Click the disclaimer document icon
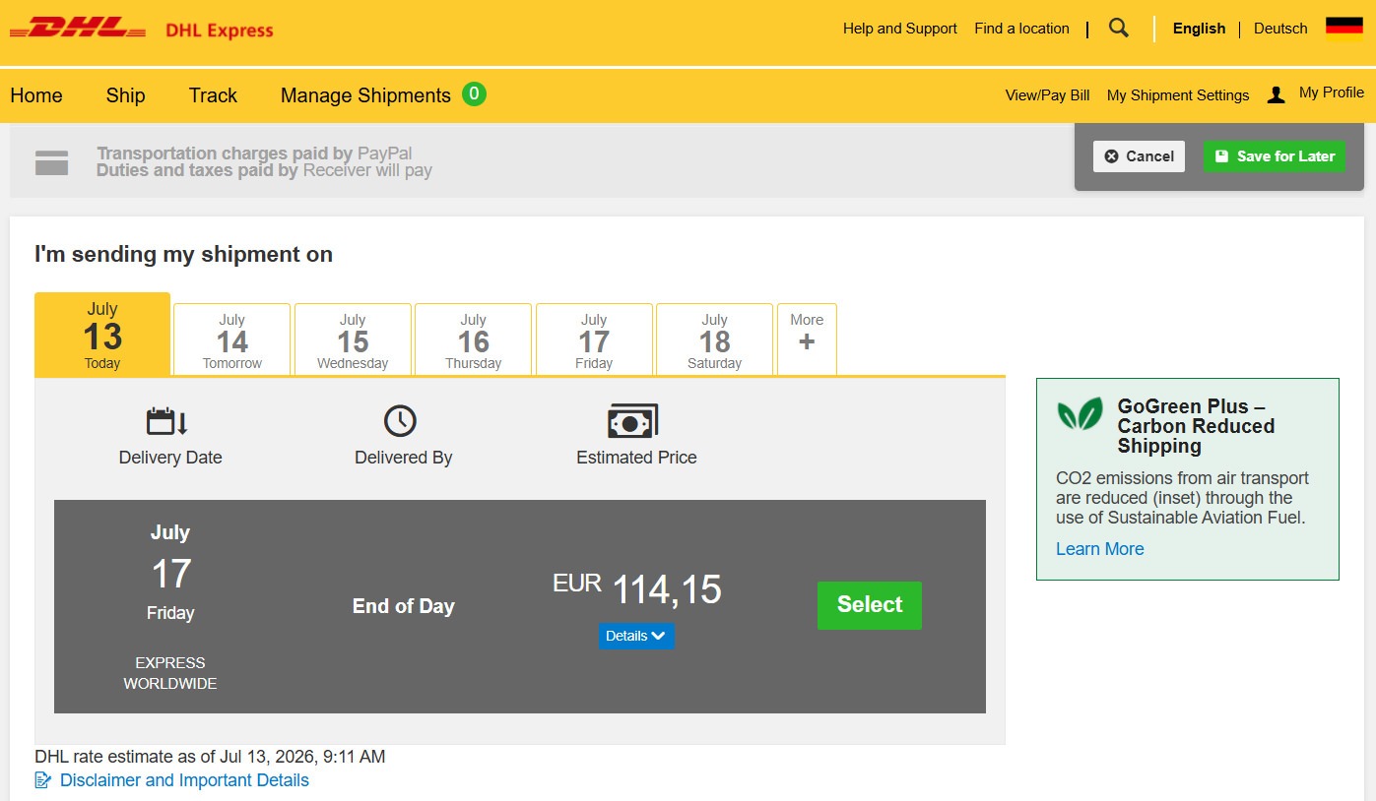This screenshot has width=1376, height=801. (x=43, y=780)
